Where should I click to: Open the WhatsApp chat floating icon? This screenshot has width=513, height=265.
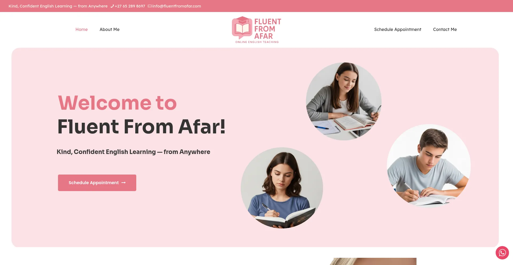[x=502, y=253]
